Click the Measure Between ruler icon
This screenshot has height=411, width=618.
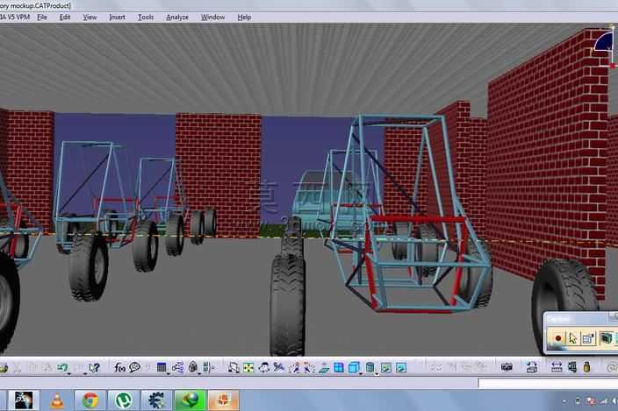(x=557, y=367)
